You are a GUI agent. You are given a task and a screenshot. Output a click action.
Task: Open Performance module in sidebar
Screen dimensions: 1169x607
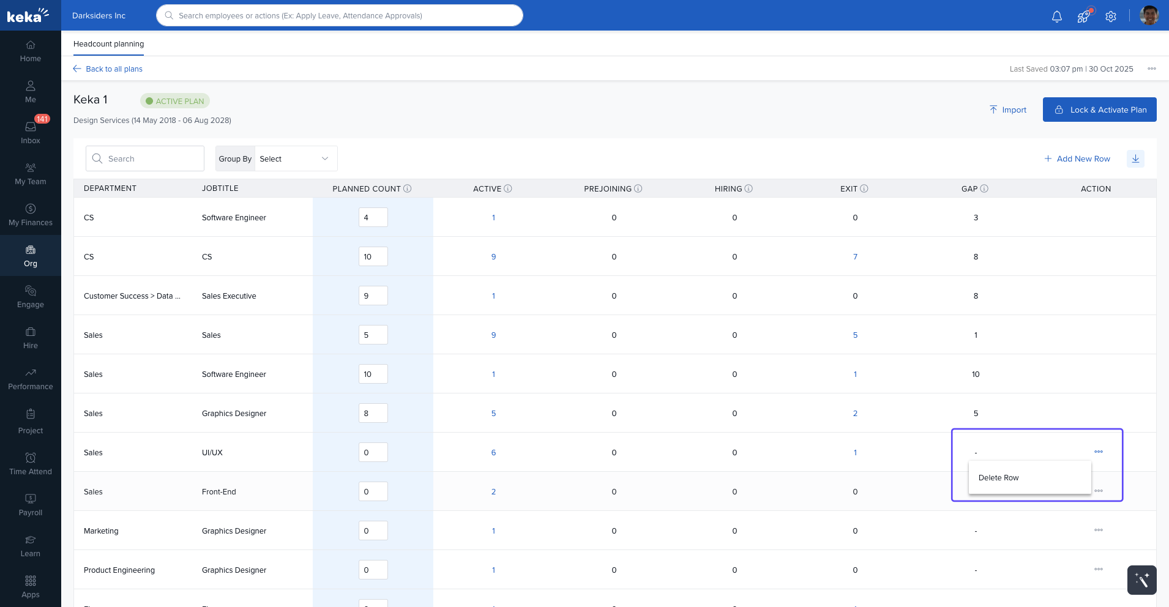coord(31,379)
